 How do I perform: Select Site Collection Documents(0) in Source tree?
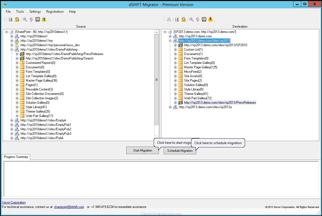click(45, 94)
